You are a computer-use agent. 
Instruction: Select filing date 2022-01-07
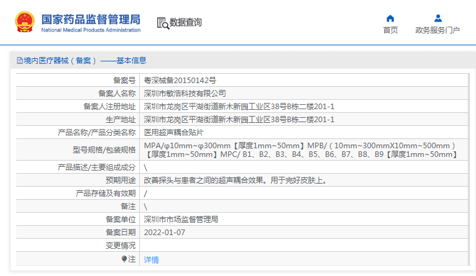164,233
